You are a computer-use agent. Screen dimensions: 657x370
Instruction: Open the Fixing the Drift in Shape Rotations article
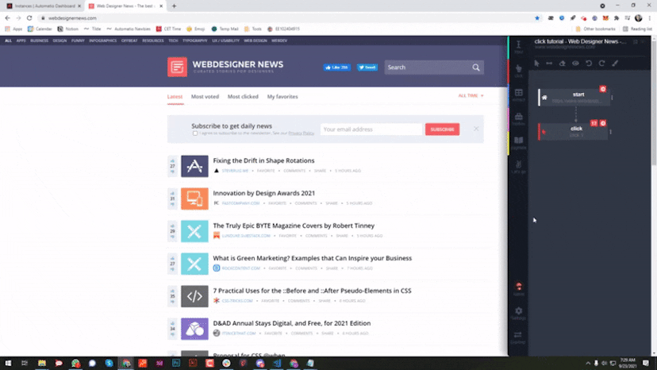263,160
